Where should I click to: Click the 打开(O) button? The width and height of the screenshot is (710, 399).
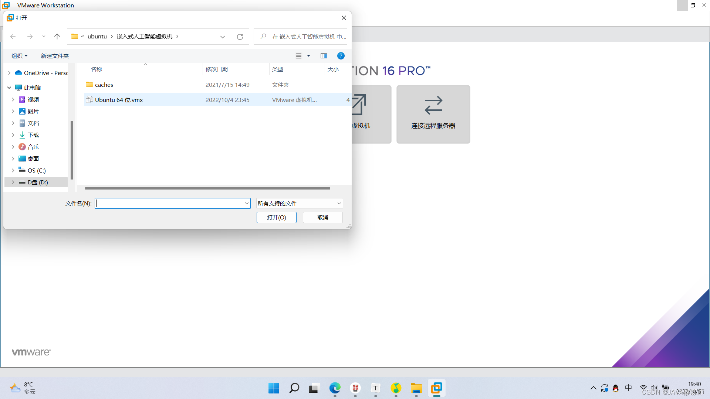277,217
